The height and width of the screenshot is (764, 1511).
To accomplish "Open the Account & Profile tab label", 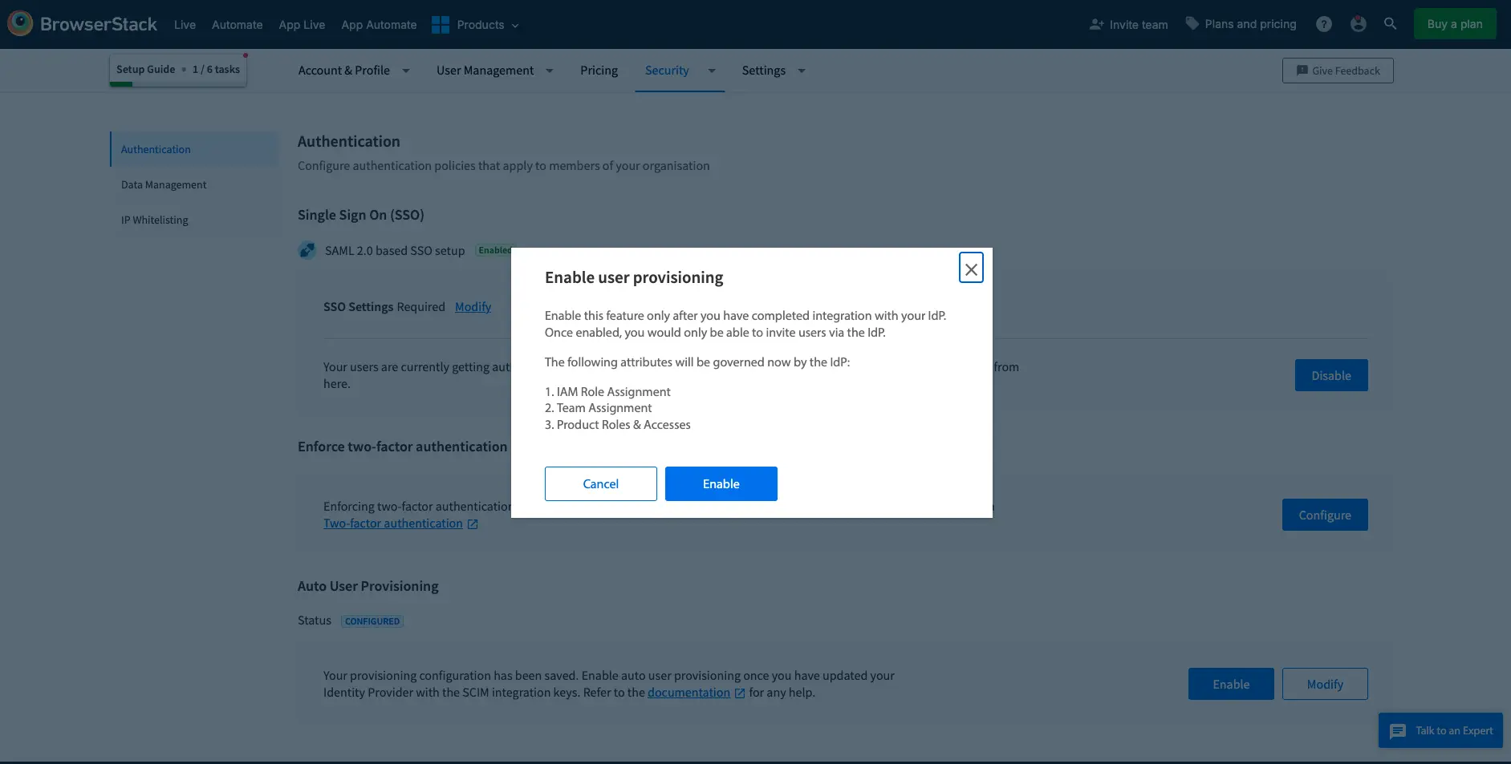I will tap(343, 71).
